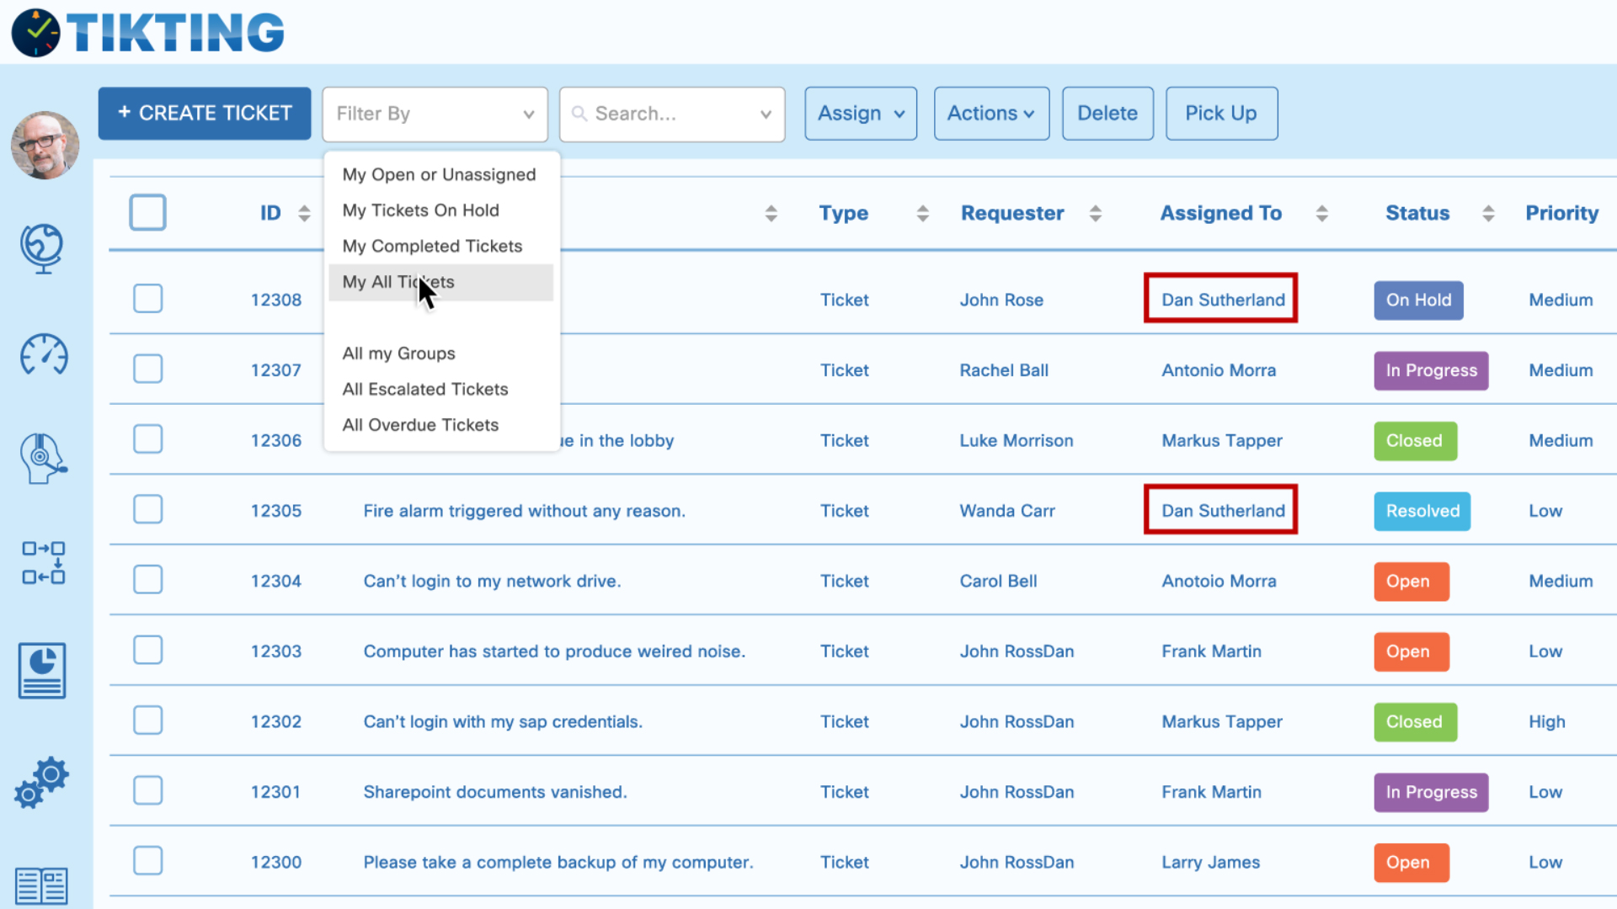Image resolution: width=1617 pixels, height=909 pixels.
Task: Check the select-all checkbox in the header
Action: [x=147, y=212]
